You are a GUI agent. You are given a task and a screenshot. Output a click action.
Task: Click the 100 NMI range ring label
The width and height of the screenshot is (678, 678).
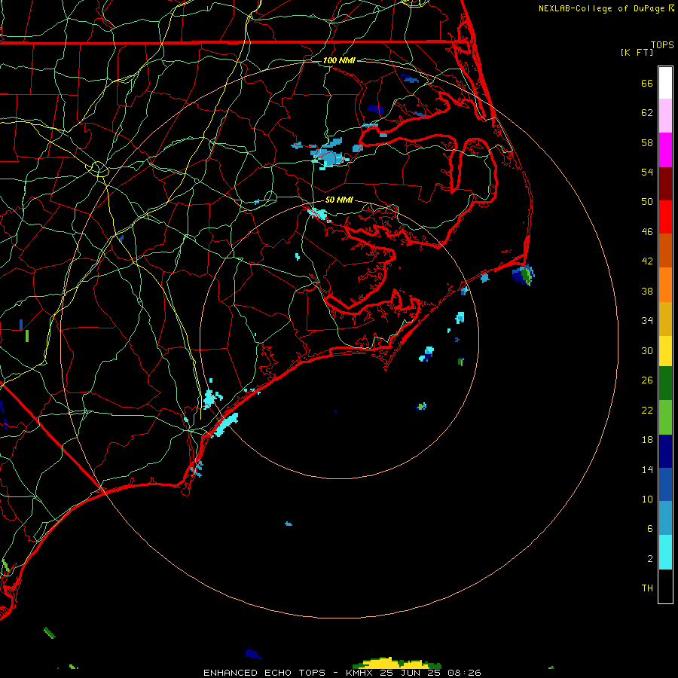point(339,60)
